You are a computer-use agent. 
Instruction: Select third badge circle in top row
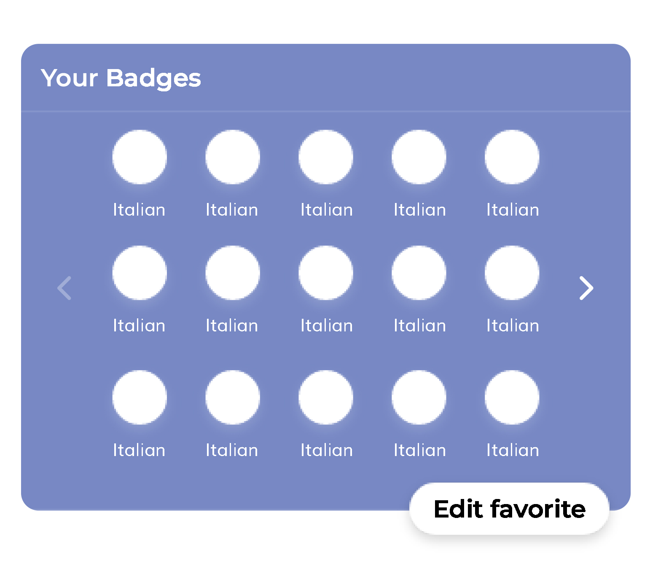tap(326, 157)
